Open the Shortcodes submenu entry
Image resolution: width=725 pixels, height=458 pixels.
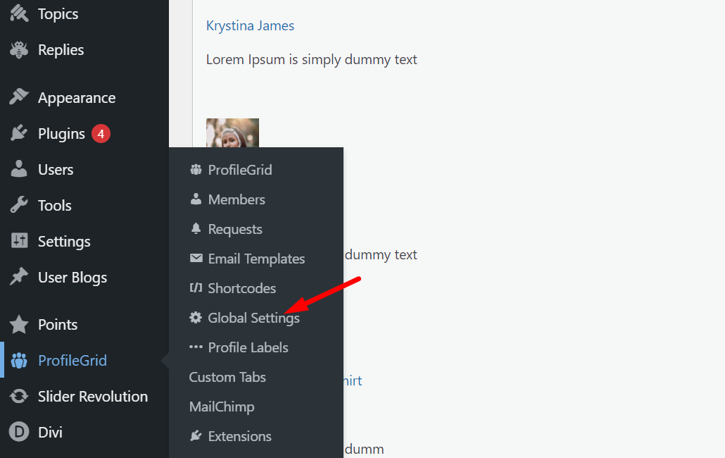241,288
